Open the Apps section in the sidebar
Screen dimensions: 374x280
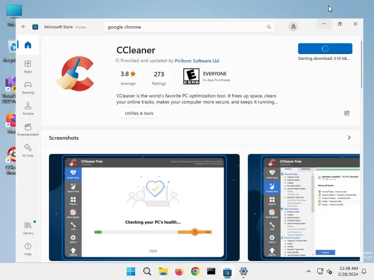click(x=28, y=67)
